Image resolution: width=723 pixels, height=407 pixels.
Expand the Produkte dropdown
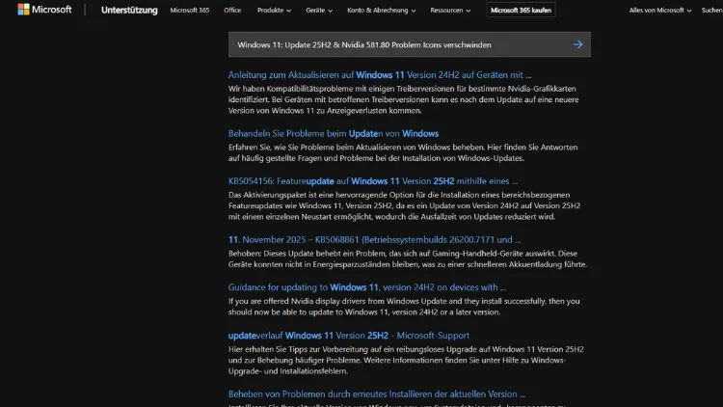(x=274, y=11)
